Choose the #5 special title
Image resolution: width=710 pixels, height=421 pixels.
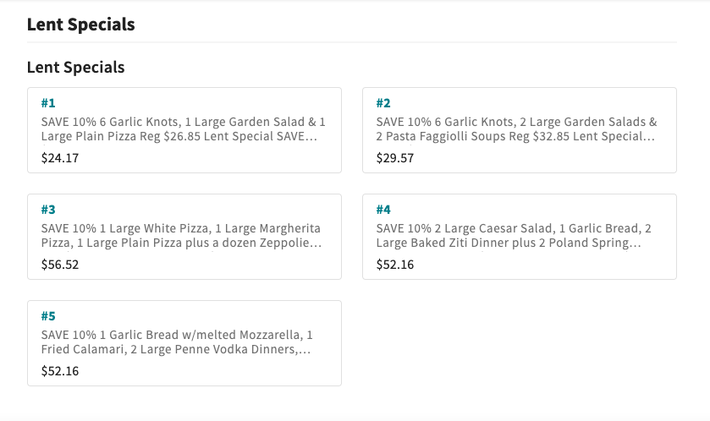pyautogui.click(x=48, y=316)
